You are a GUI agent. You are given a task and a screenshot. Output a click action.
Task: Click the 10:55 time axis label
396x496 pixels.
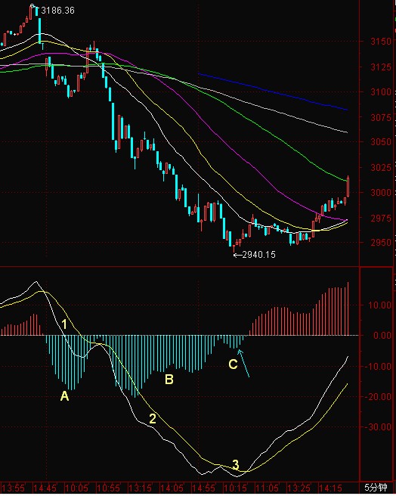pyautogui.click(x=108, y=488)
